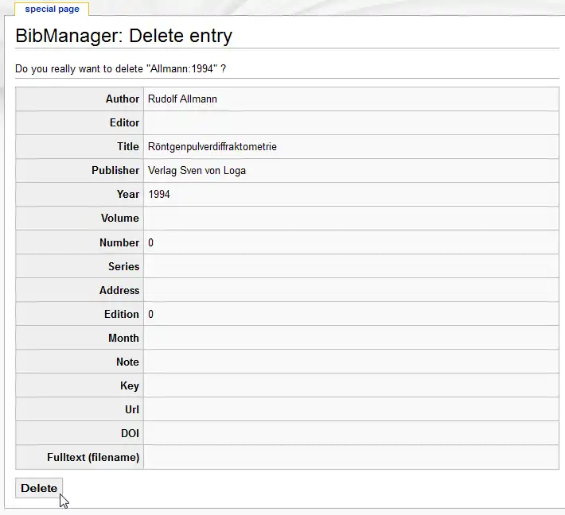Select the title 'Röntgenpulverdiffraktometrie'
Image resolution: width=565 pixels, height=515 pixels.
tap(212, 147)
